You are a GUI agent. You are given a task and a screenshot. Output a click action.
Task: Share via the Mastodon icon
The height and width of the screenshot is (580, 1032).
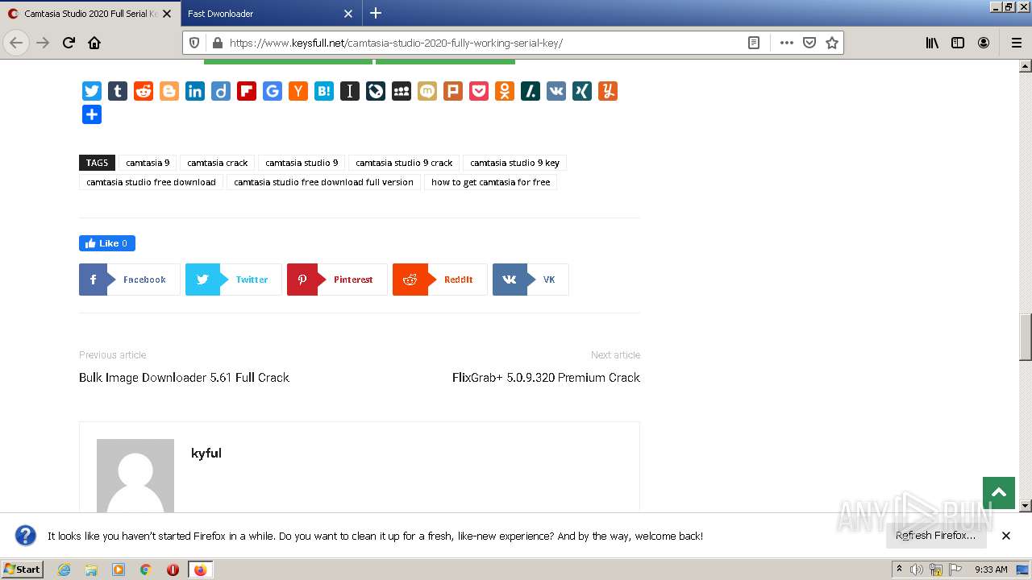coord(427,91)
